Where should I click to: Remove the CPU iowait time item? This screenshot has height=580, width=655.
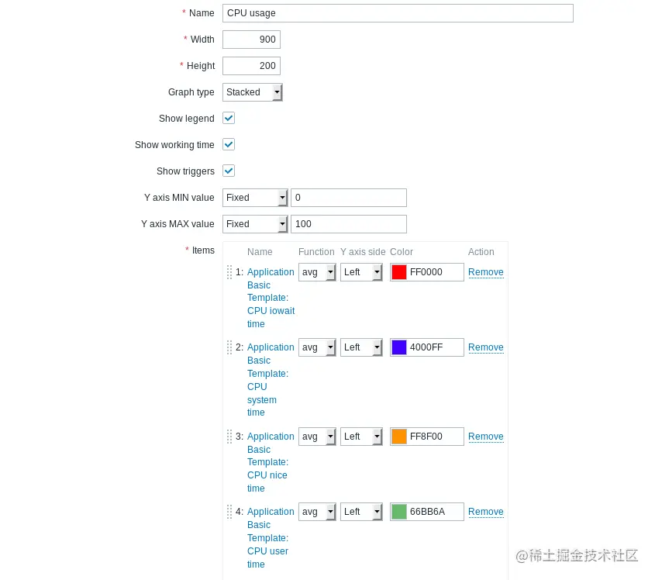click(x=486, y=272)
